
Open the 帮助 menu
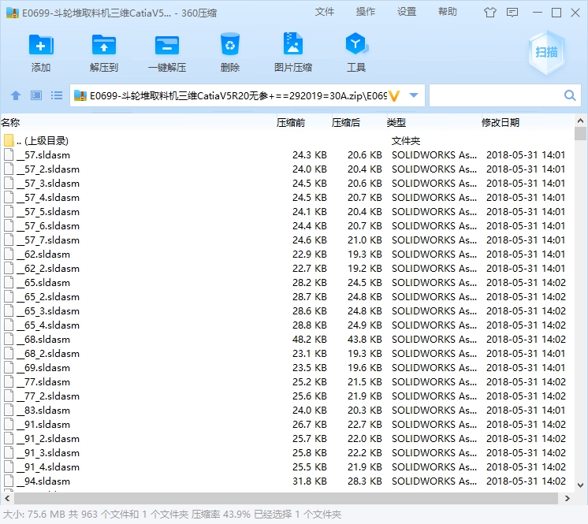pos(448,12)
